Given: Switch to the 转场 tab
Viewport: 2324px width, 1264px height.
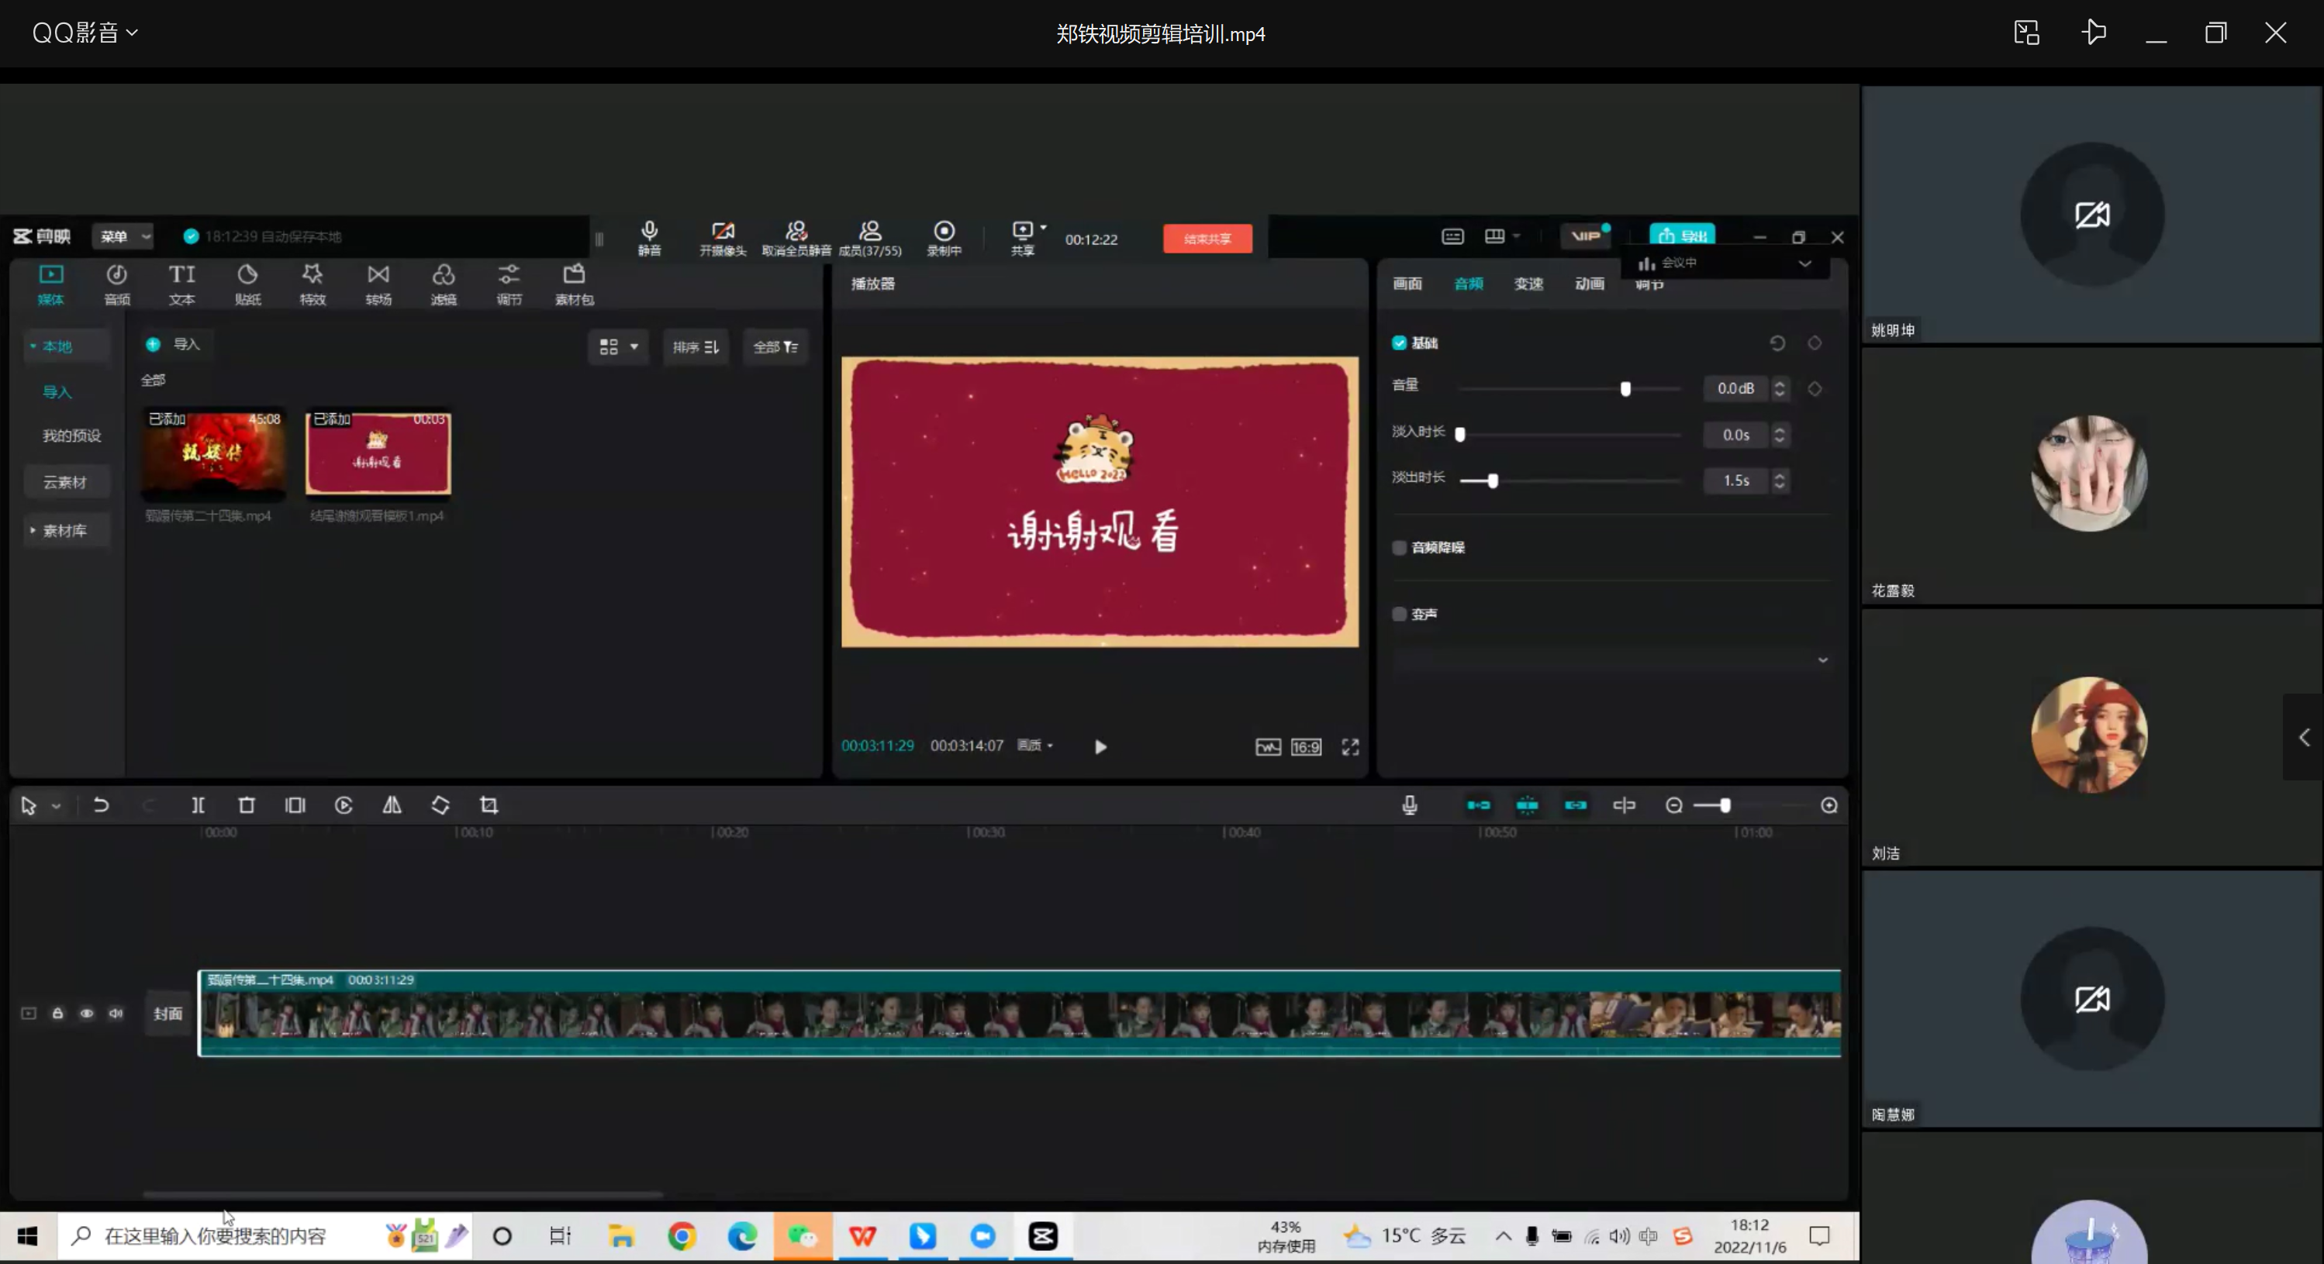Looking at the screenshot, I should tap(378, 285).
